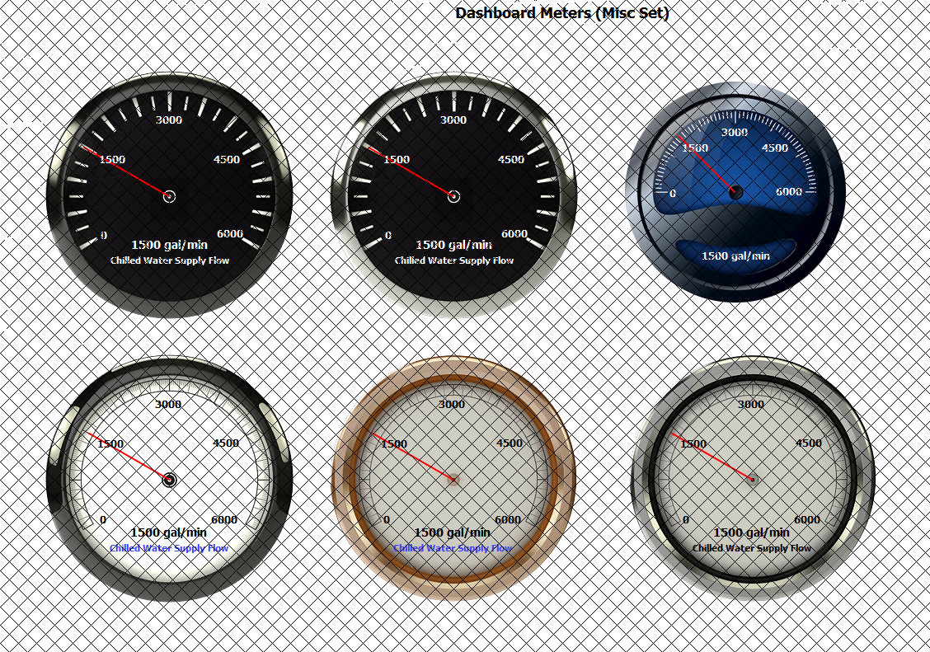Open blue Chilled Water Supply Flow link on black-bezel white gauge

coord(169,548)
